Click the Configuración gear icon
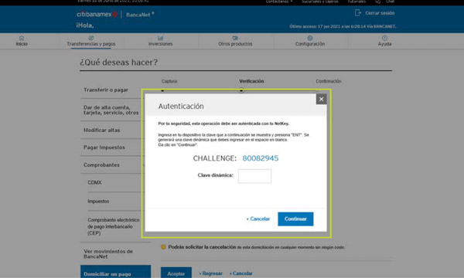The image size is (464, 278). click(310, 38)
